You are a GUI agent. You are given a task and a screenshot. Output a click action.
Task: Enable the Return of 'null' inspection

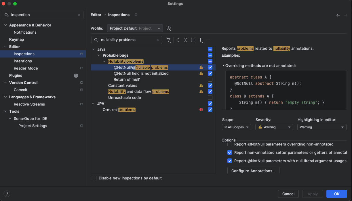click(x=210, y=79)
